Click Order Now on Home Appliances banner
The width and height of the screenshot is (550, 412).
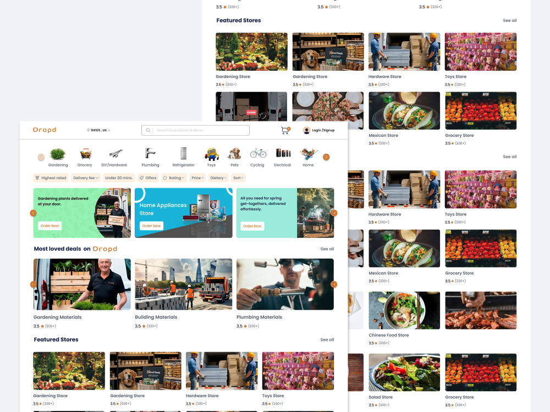(152, 226)
